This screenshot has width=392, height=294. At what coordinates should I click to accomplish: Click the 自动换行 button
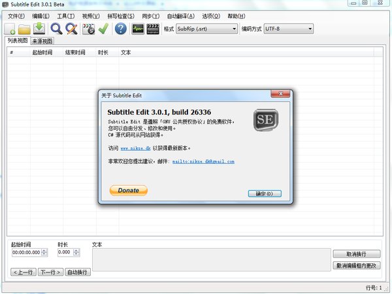(x=78, y=272)
